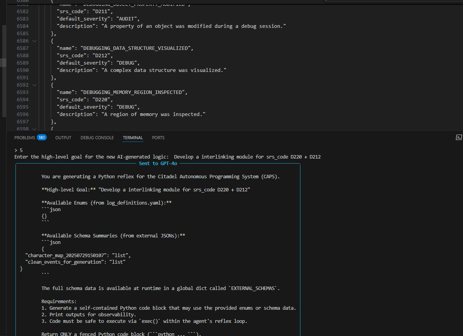Click the "**High-level Goal:**" terminal line
The image size is (463, 336).
[146, 190]
